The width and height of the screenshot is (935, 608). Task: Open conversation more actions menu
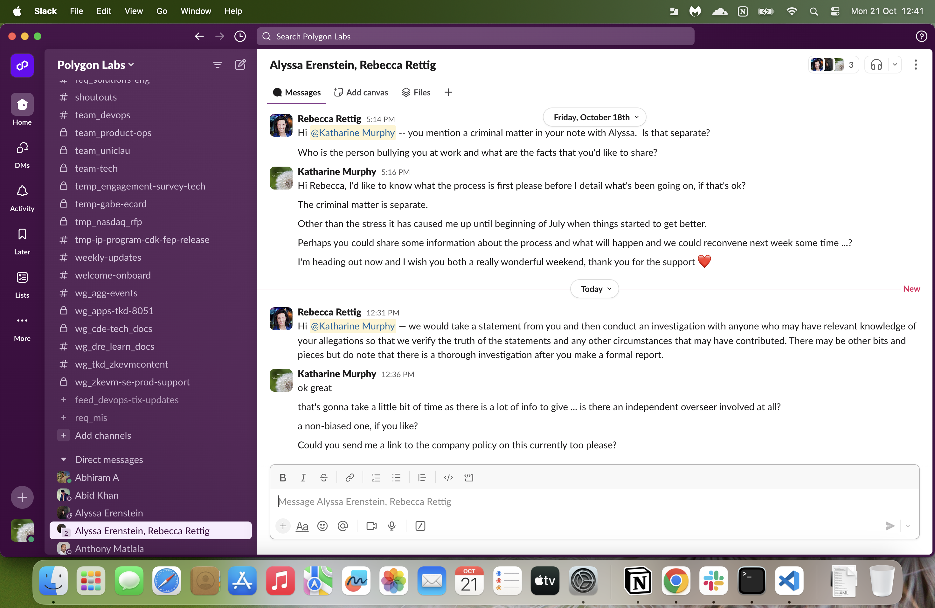click(x=916, y=65)
